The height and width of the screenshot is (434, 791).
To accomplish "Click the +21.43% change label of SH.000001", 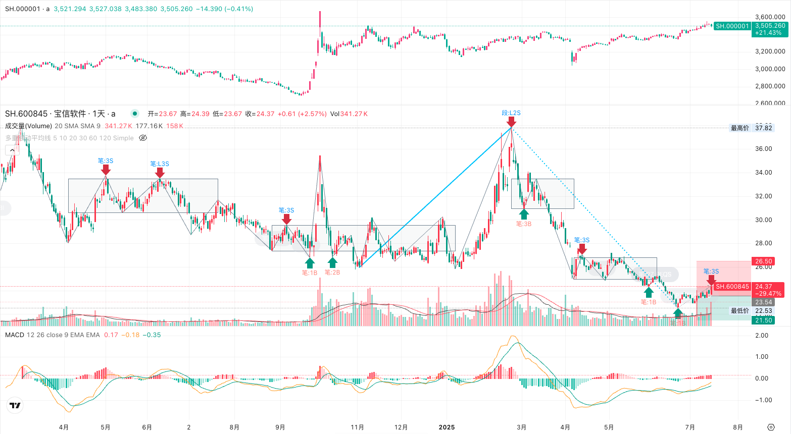I will [x=768, y=33].
